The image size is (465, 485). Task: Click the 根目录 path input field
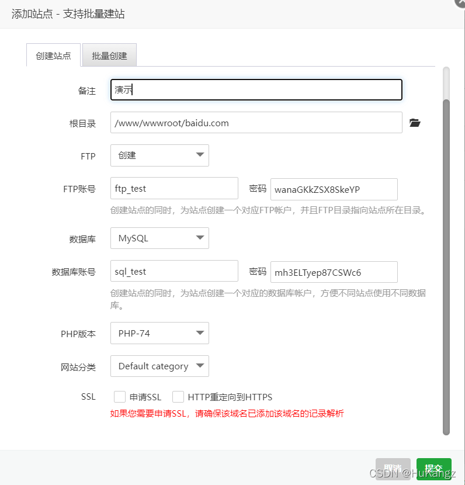(256, 123)
